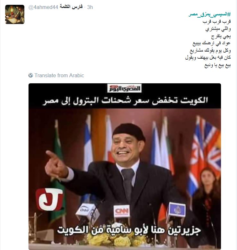This screenshot has width=237, height=250.
Task: Click the bottom Arabic caption in image
Action: click(129, 230)
